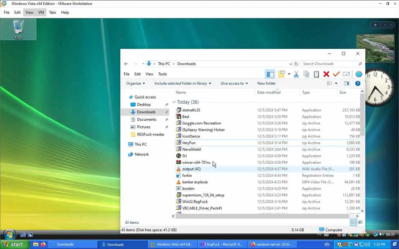Click the vertical scrollbar in file list
Image resolution: width=399 pixels, height=249 pixels.
tap(362, 115)
